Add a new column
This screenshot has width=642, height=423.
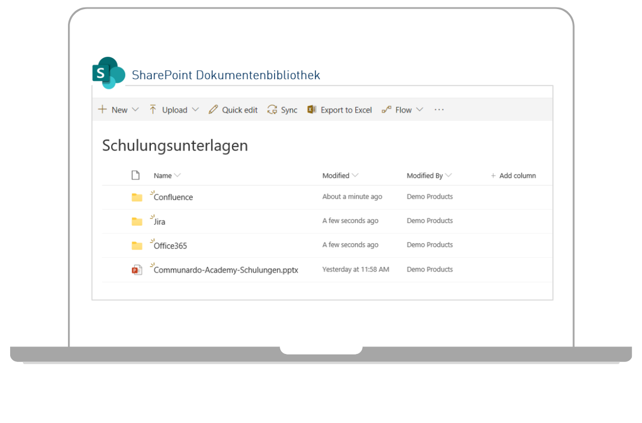513,176
